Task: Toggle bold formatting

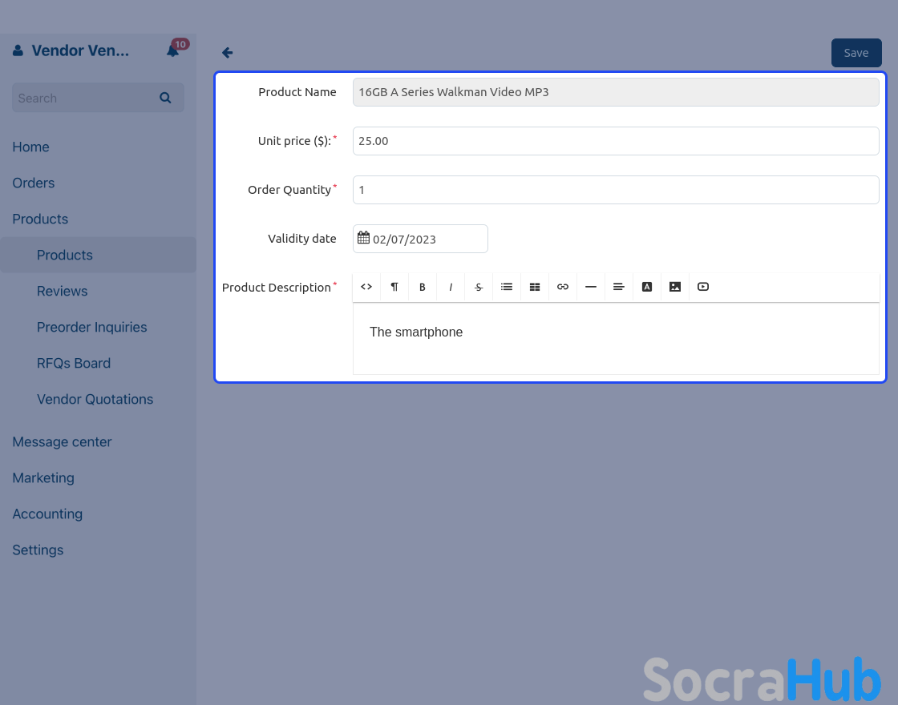Action: tap(423, 287)
